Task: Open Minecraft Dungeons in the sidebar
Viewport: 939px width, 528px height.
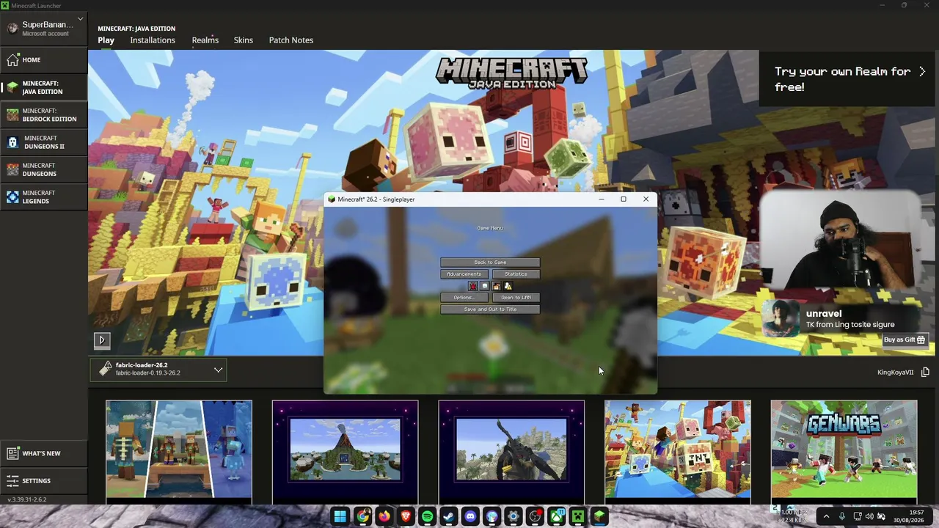Action: (x=44, y=170)
